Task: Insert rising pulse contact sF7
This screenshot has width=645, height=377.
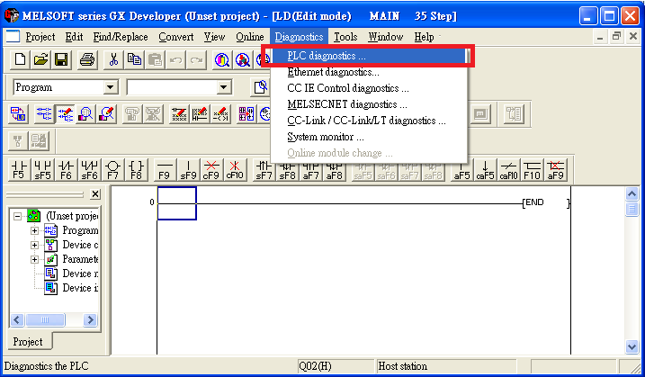Action: click(264, 170)
